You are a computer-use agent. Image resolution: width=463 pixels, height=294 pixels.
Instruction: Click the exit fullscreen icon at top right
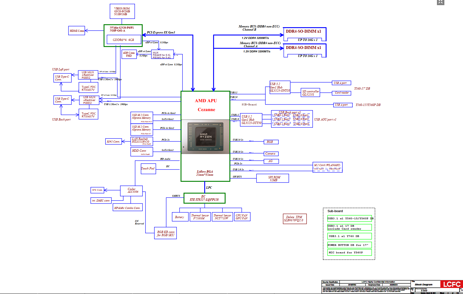click(x=440, y=2)
